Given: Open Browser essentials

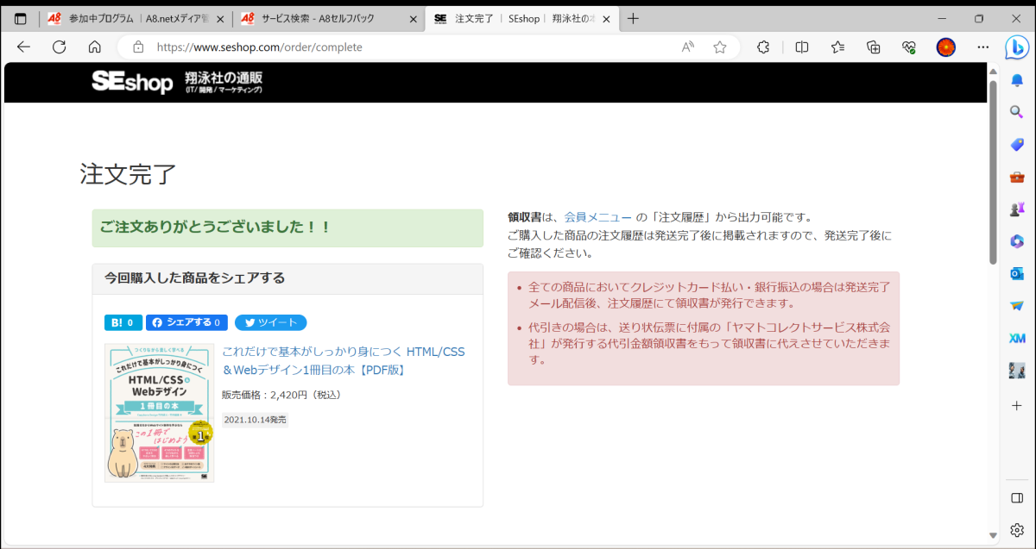Looking at the screenshot, I should [x=908, y=47].
